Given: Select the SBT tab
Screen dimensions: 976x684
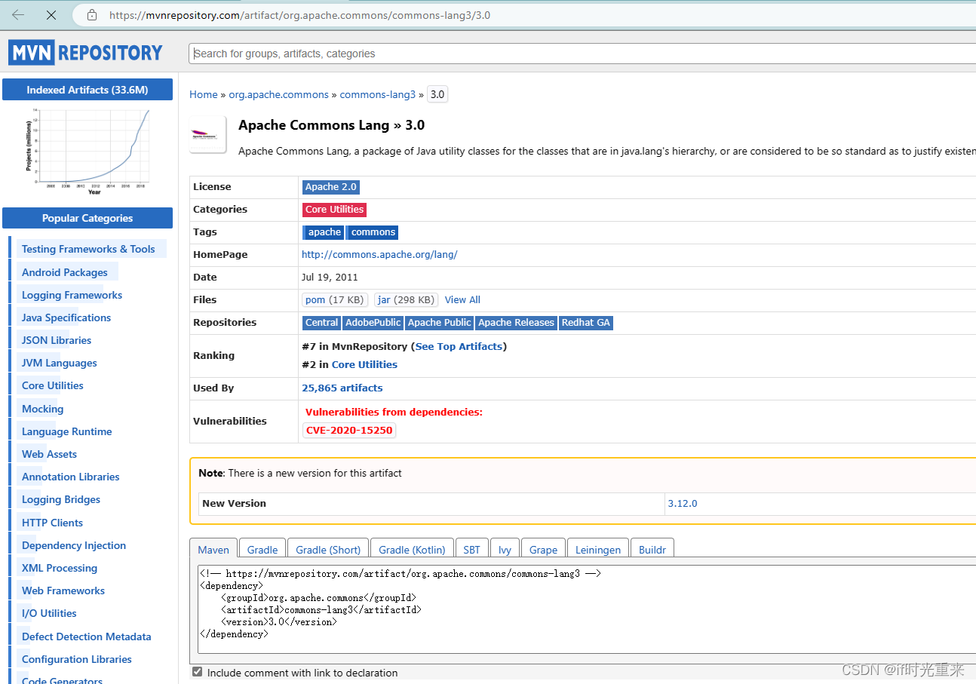Looking at the screenshot, I should [471, 550].
